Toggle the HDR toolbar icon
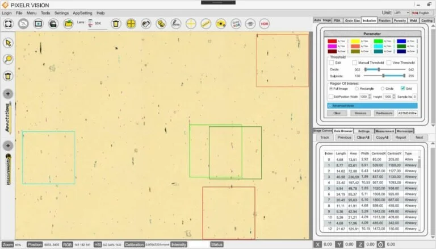This screenshot has width=436, height=249. click(x=265, y=24)
